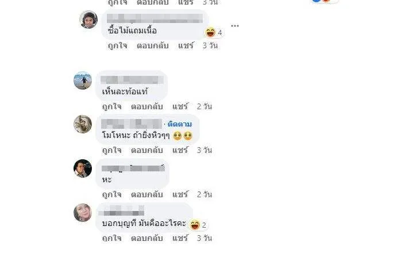Share the 'โมโหนะ ถ้ายิ่งหิวๆๆ' comment with แชร์
The width and height of the screenshot is (405, 253).
coord(180,150)
